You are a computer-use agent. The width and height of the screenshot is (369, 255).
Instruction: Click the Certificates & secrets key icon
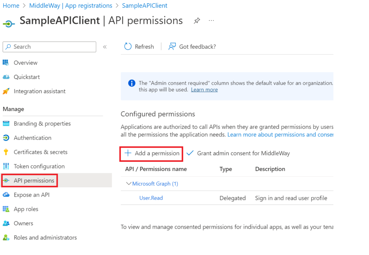[6, 152]
